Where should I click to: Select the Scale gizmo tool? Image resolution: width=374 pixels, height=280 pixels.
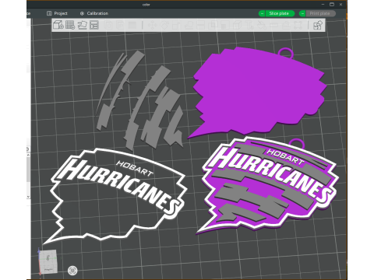coord(176,25)
